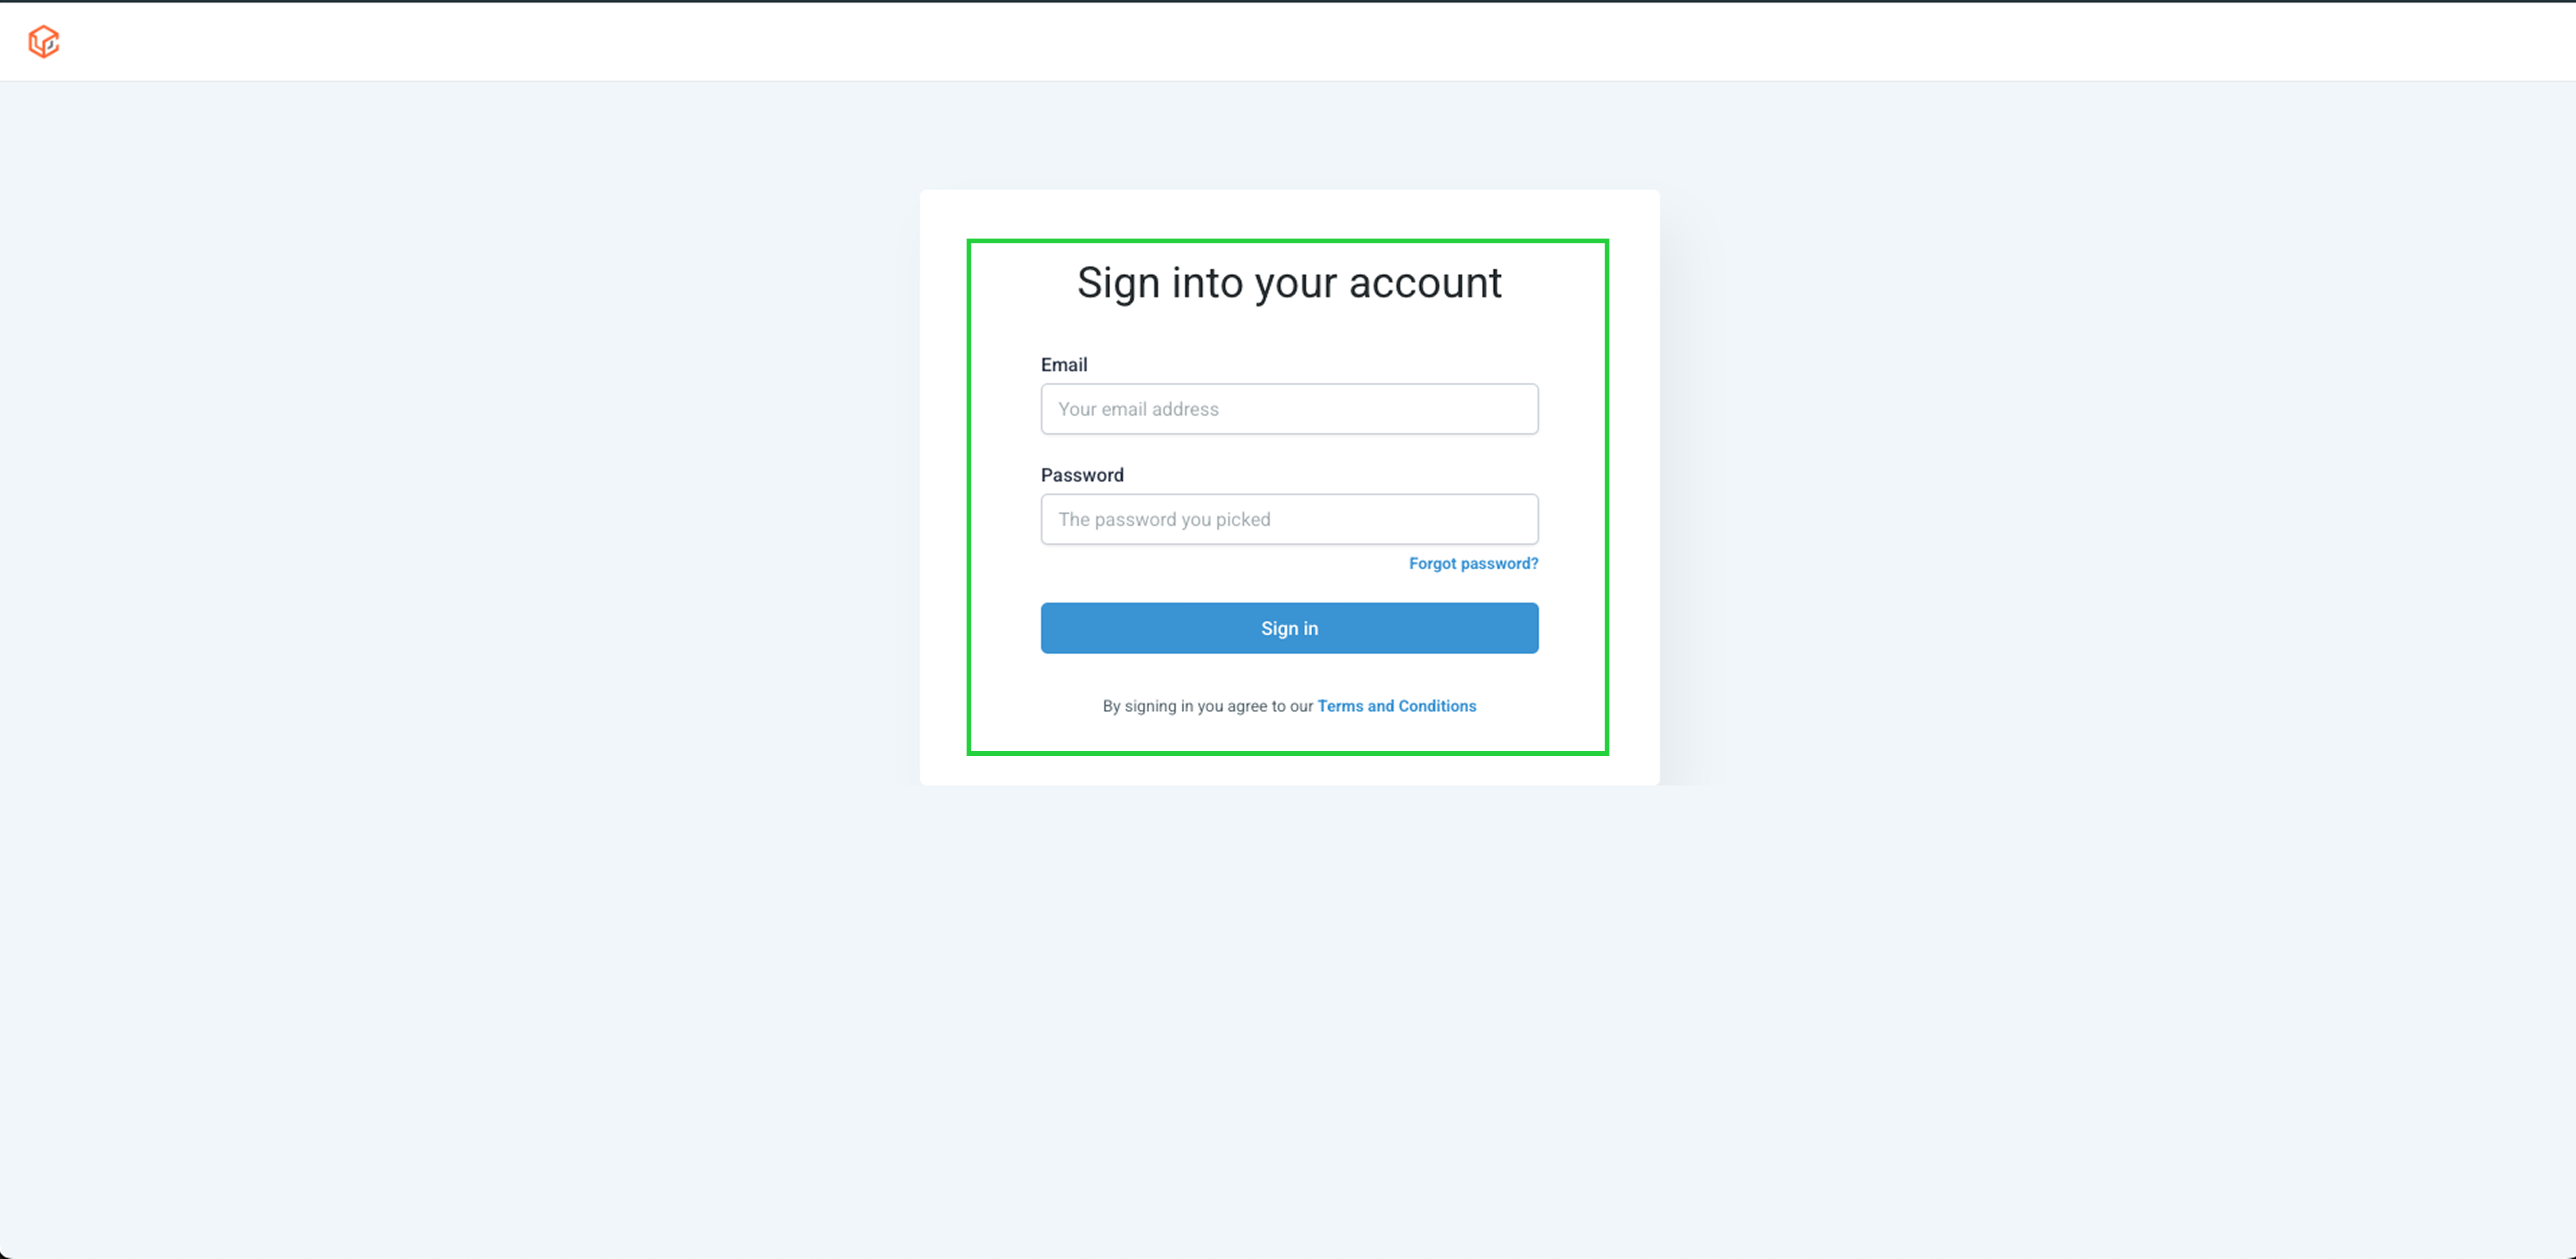Click the orange cube logo in header
Viewport: 2576px width, 1259px height.
click(44, 42)
